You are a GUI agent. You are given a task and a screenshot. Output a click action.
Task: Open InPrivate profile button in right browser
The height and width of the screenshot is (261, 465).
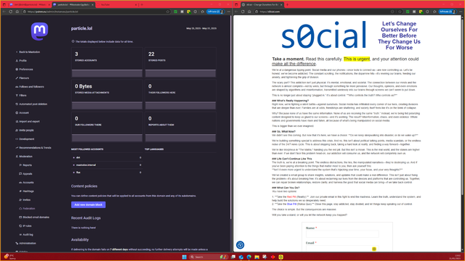448,12
